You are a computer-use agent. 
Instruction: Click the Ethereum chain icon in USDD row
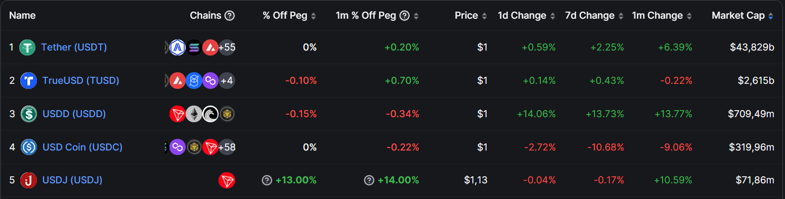coord(194,114)
